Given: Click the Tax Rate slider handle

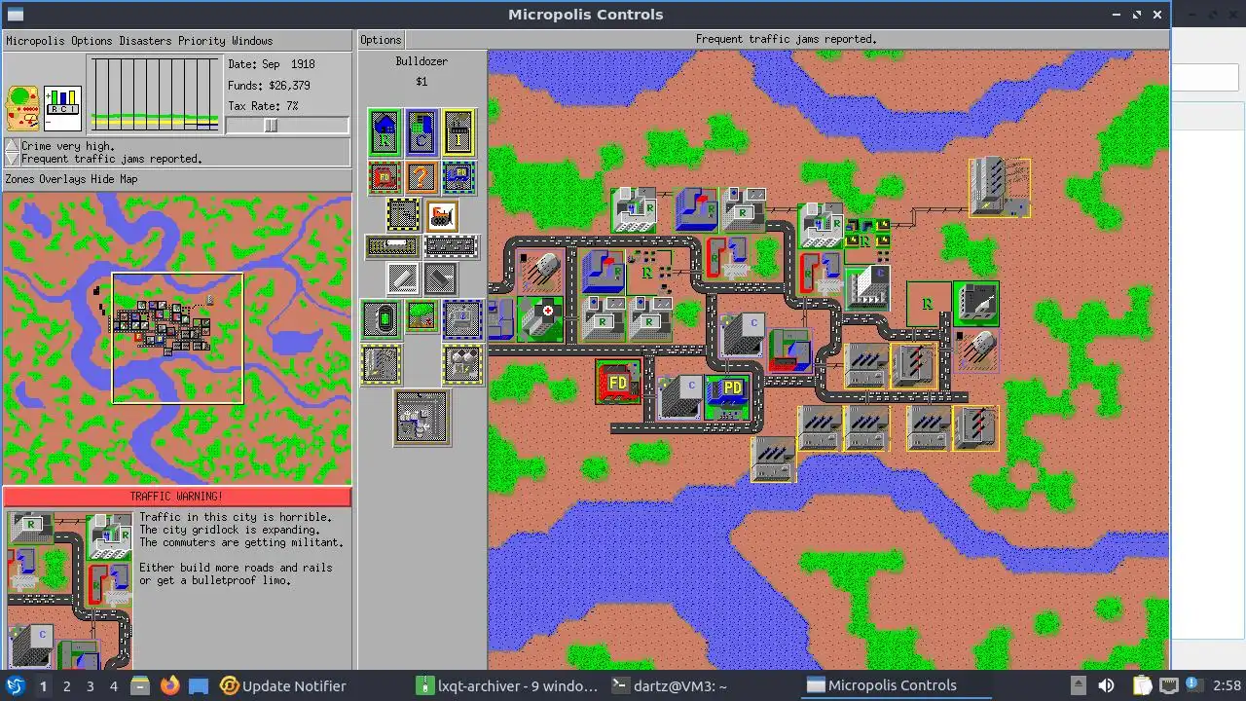Looking at the screenshot, I should tap(271, 126).
